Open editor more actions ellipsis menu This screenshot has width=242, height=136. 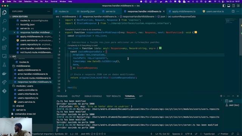(x=238, y=11)
